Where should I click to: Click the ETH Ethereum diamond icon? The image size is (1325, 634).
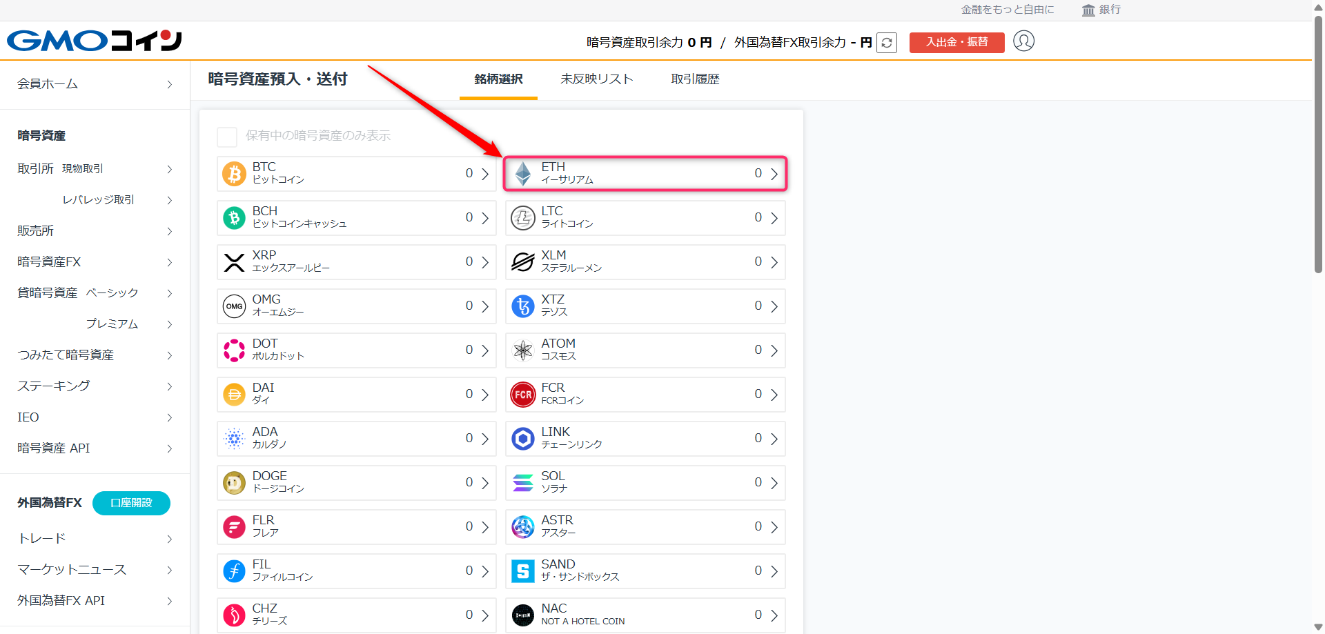[x=523, y=174]
